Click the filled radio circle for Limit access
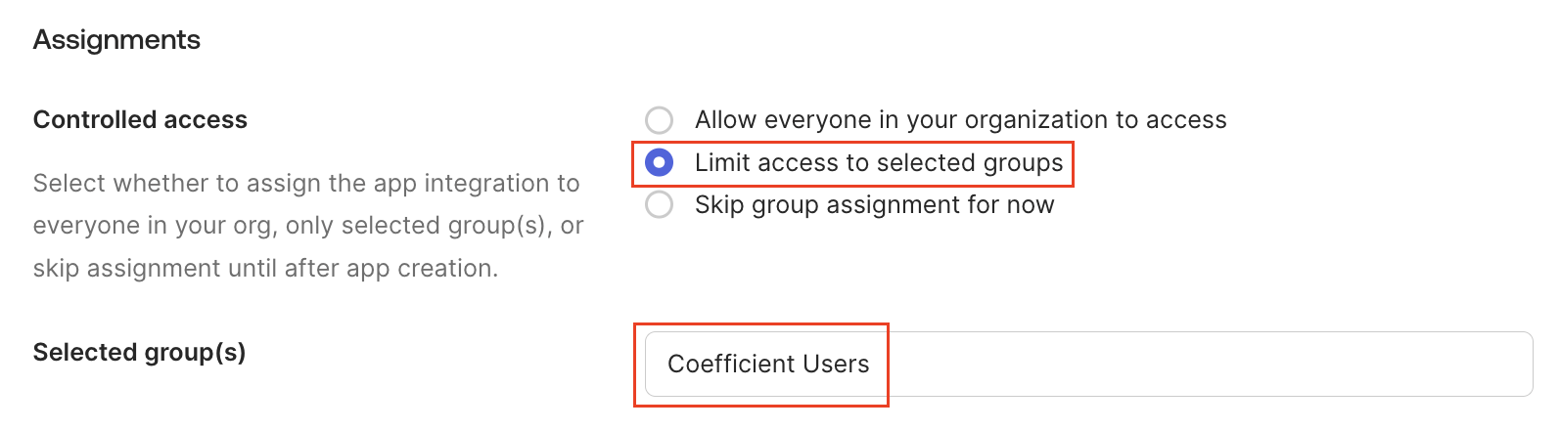This screenshot has height=430, width=1560. 660,162
